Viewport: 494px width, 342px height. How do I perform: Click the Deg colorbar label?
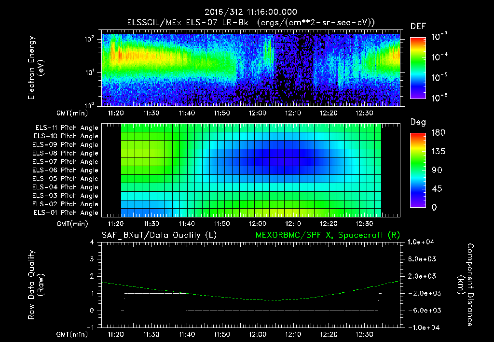(418, 122)
